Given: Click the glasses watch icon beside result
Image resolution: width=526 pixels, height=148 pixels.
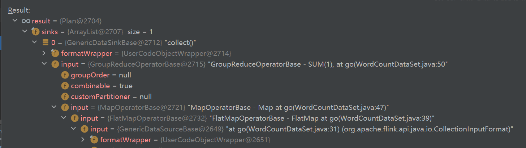Looking at the screenshot, I should coord(26,21).
